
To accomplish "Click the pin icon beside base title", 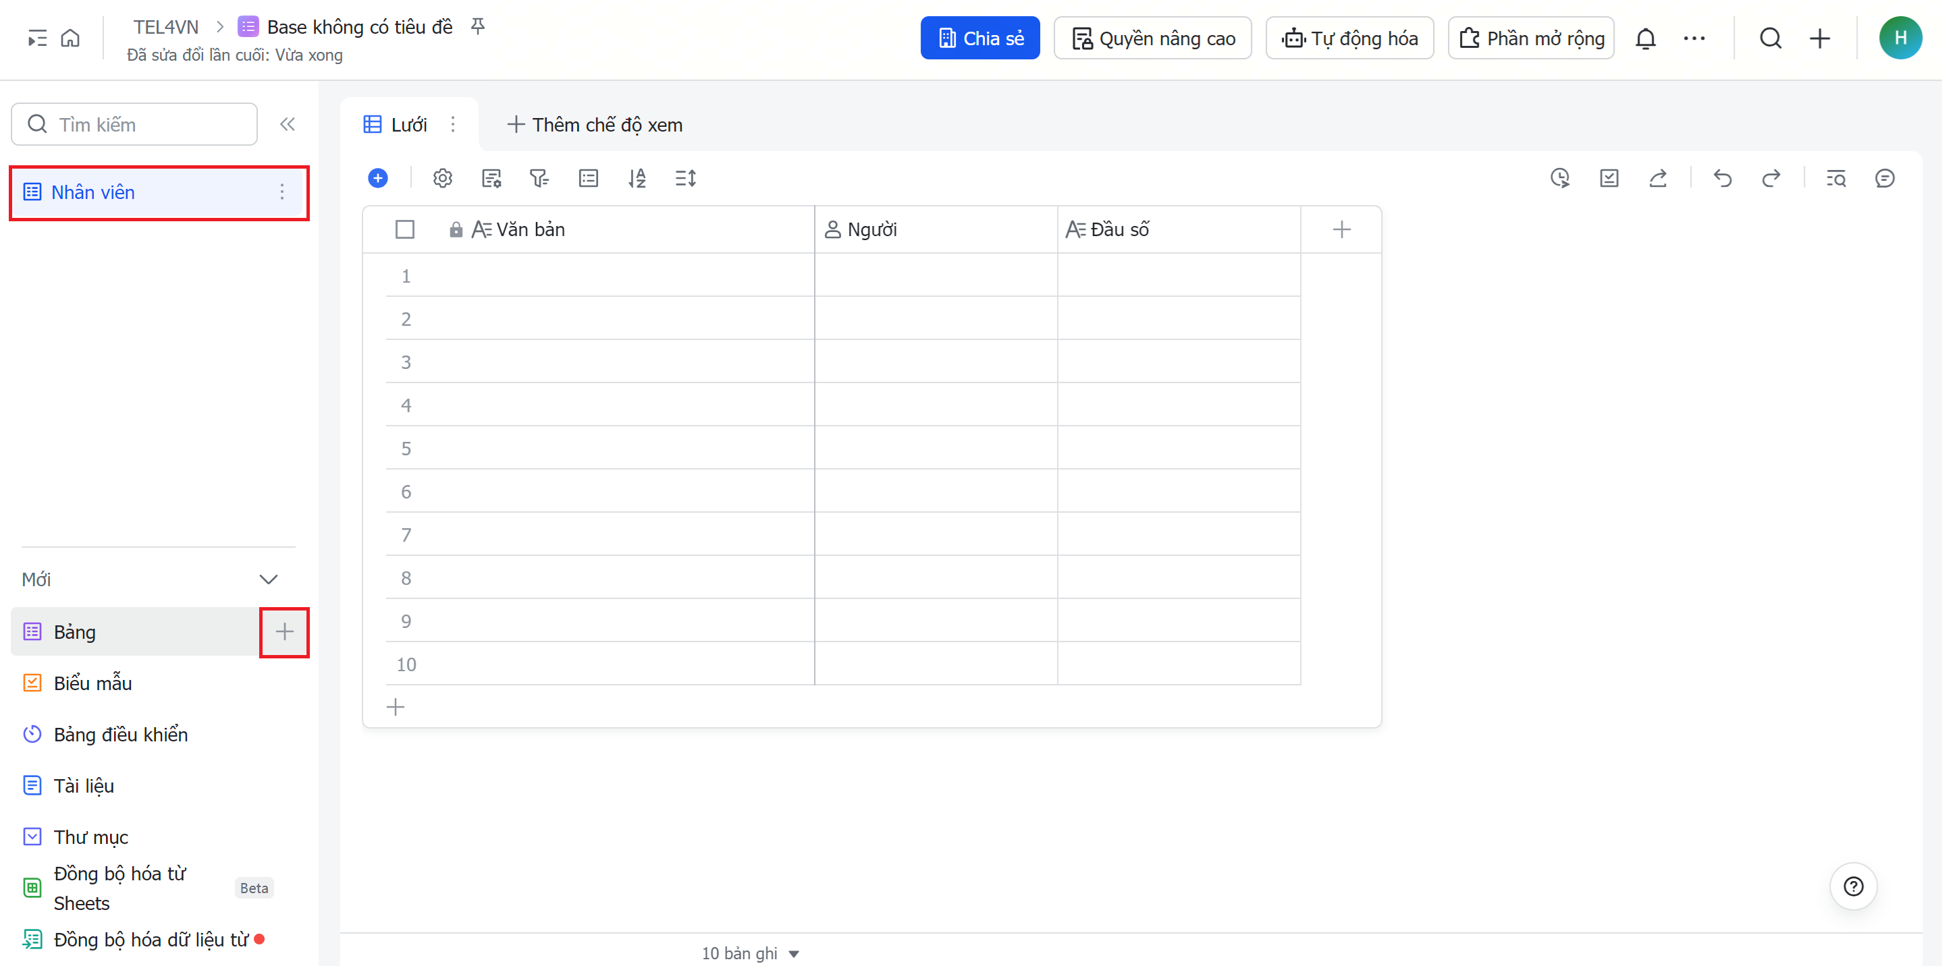I will coord(478,27).
